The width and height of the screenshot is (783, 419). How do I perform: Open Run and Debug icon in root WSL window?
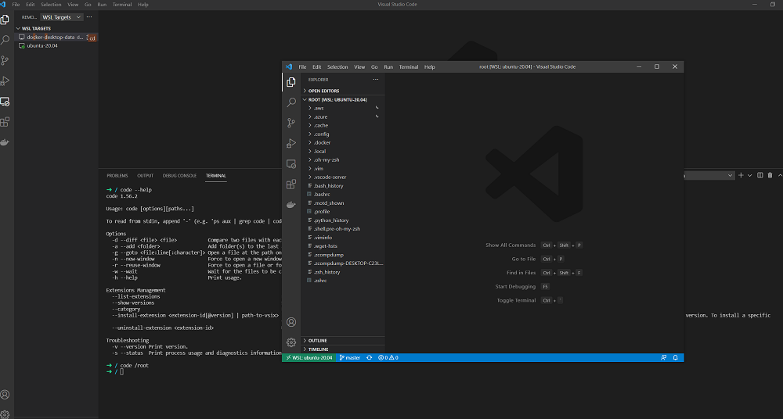click(291, 143)
